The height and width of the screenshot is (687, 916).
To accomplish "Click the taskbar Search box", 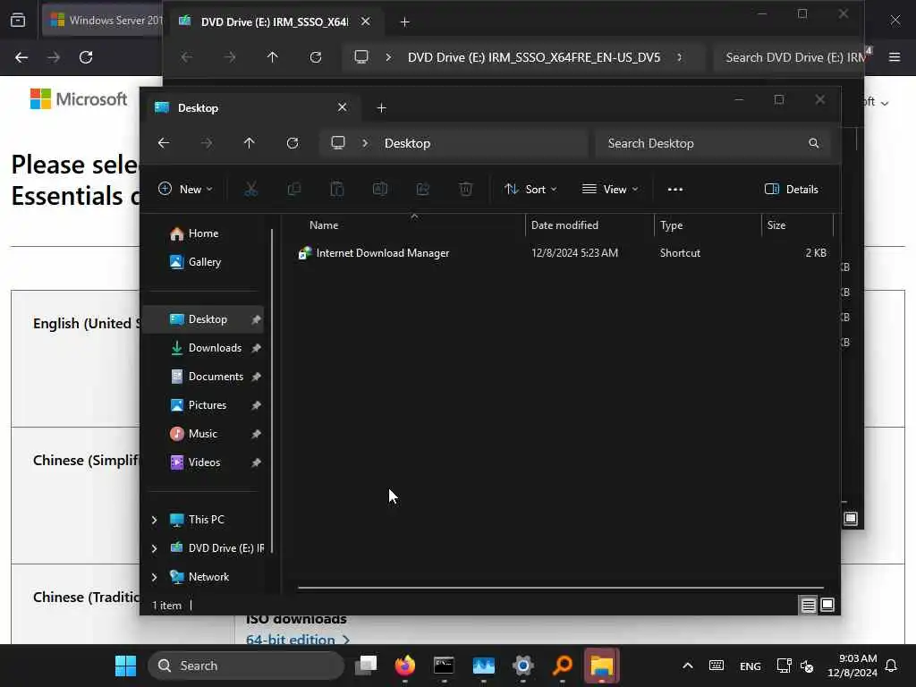I will pyautogui.click(x=247, y=666).
